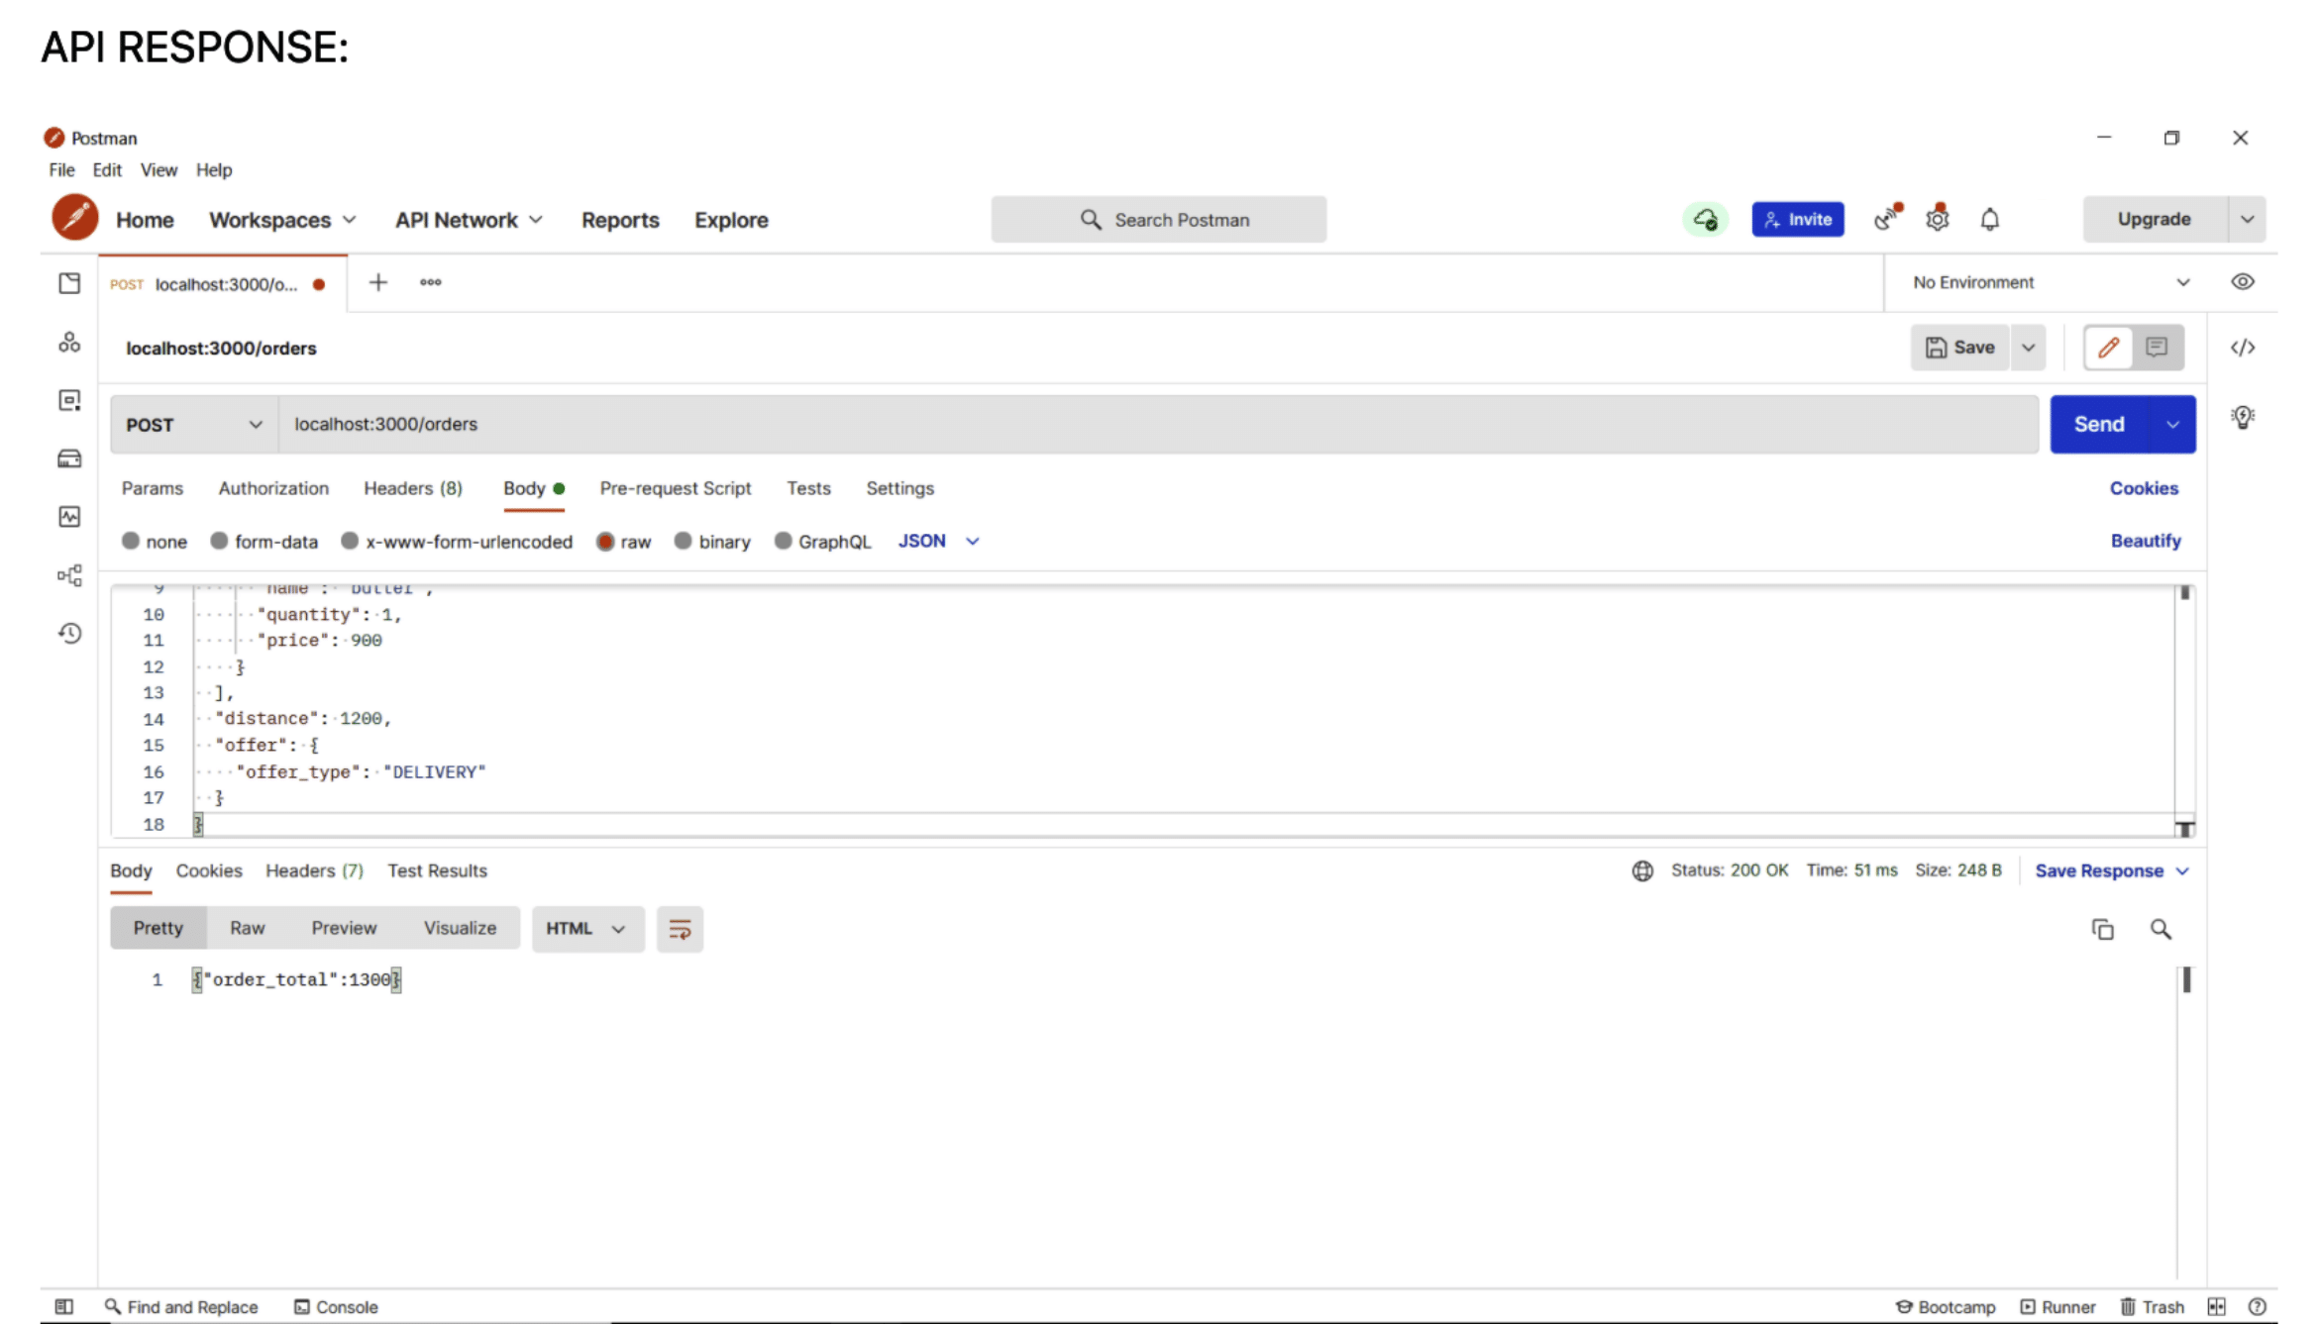Select the raw body format
2321x1324 pixels.
[x=623, y=541]
